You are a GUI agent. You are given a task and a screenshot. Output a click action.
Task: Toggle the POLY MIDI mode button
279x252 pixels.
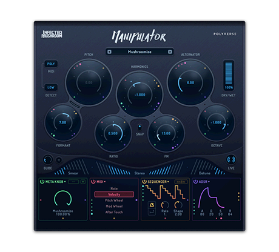(x=51, y=64)
